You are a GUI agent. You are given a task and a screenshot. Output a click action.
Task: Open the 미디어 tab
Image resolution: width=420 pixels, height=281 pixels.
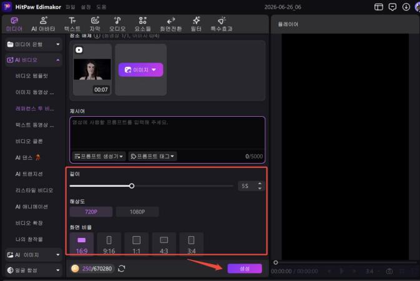pos(14,24)
